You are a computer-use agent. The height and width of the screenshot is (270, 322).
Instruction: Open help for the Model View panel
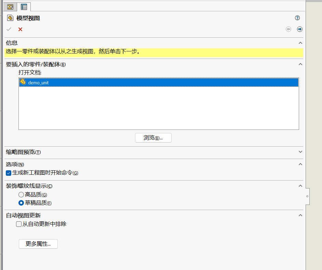click(297, 18)
